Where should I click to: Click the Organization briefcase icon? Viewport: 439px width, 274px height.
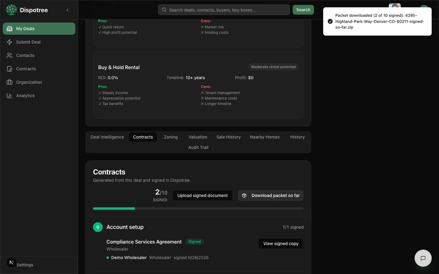coord(9,82)
